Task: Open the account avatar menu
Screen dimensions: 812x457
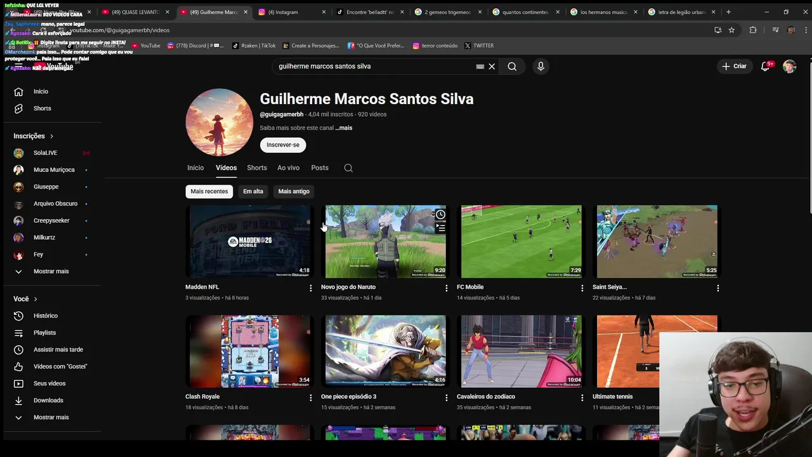Action: click(789, 66)
